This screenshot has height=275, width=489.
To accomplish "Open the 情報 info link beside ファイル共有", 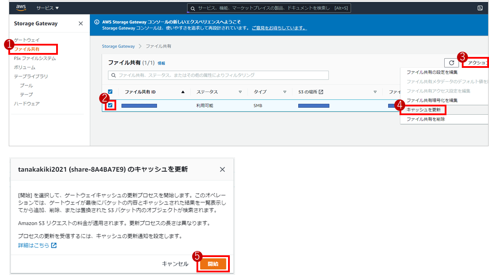I will 161,63.
